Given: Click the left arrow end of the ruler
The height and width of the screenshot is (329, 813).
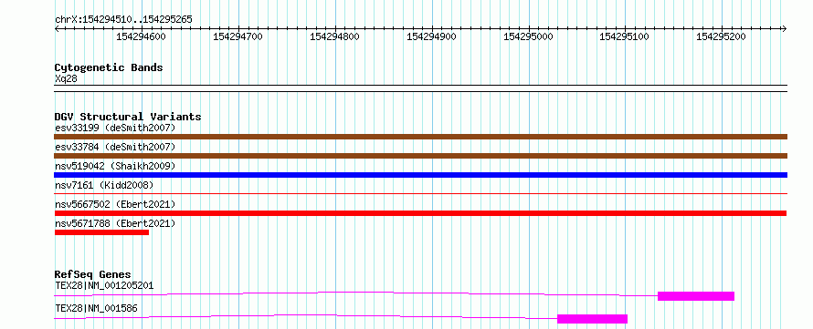Looking at the screenshot, I should click(58, 28).
